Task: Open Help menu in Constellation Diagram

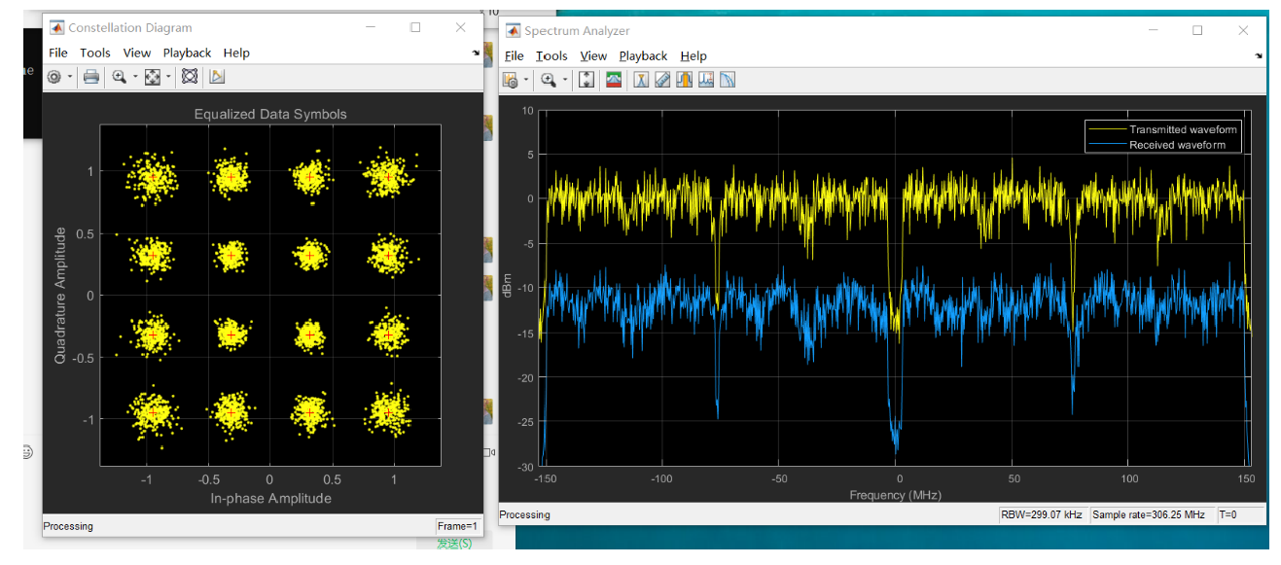Action: pos(236,53)
